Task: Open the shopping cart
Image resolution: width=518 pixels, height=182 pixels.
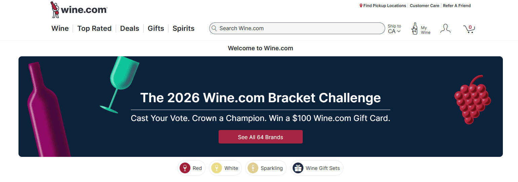Action: [x=469, y=29]
